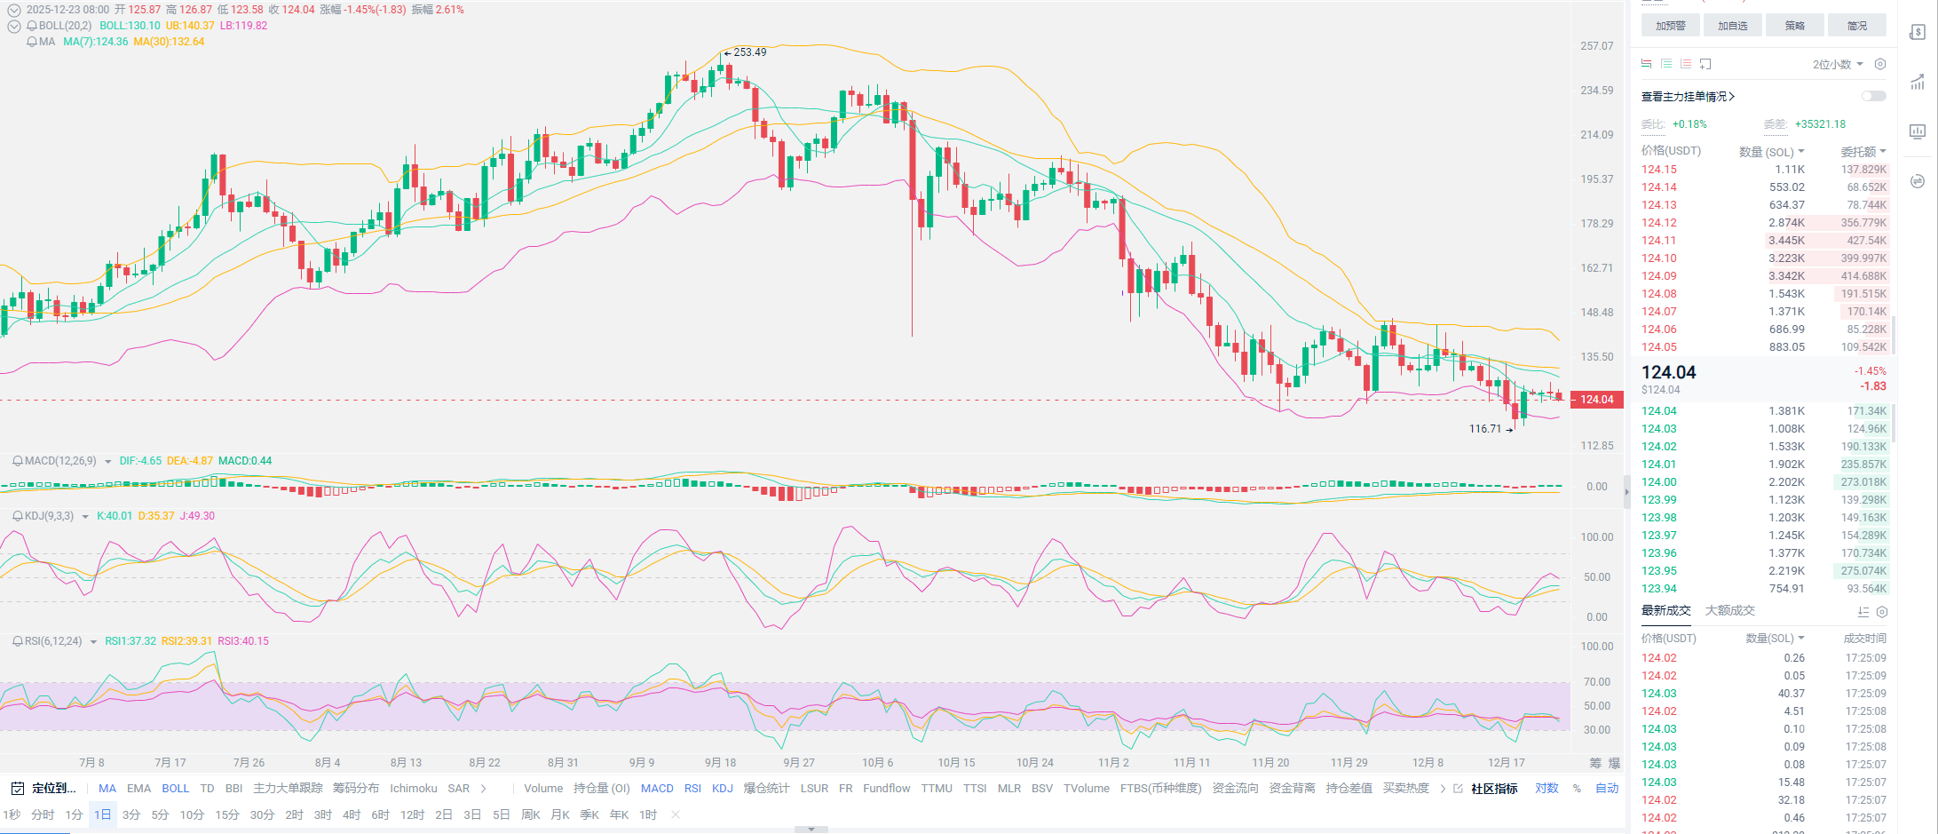The width and height of the screenshot is (1938, 834).
Task: Open the 2位小数 decimal precision dropdown
Action: (1837, 64)
